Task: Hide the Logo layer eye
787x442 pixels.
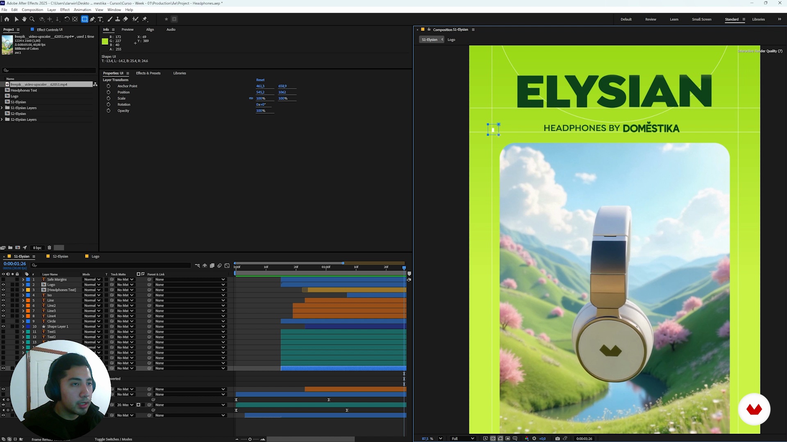Action: pyautogui.click(x=3, y=285)
